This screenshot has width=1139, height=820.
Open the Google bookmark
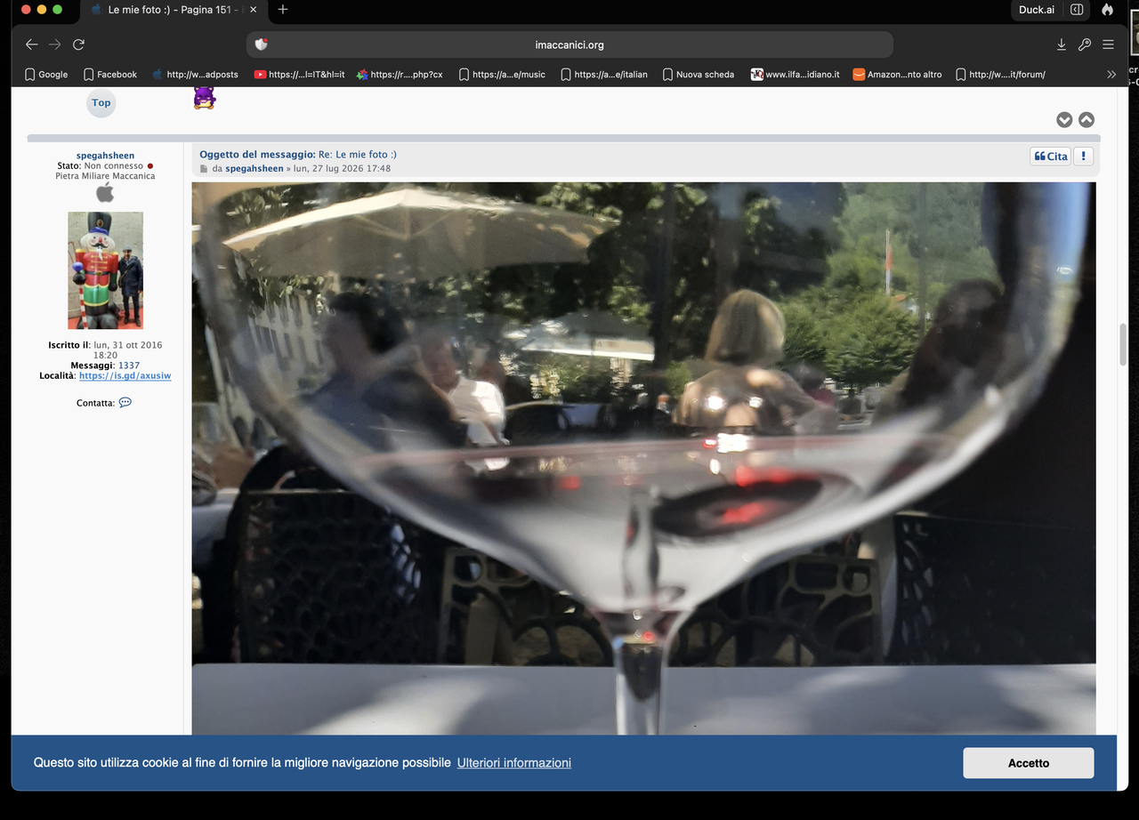click(46, 75)
